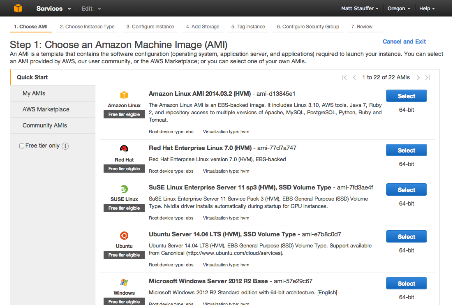Switch to 5. Tag Instance tab
Viewport: 453px width, 305px height.
(248, 27)
